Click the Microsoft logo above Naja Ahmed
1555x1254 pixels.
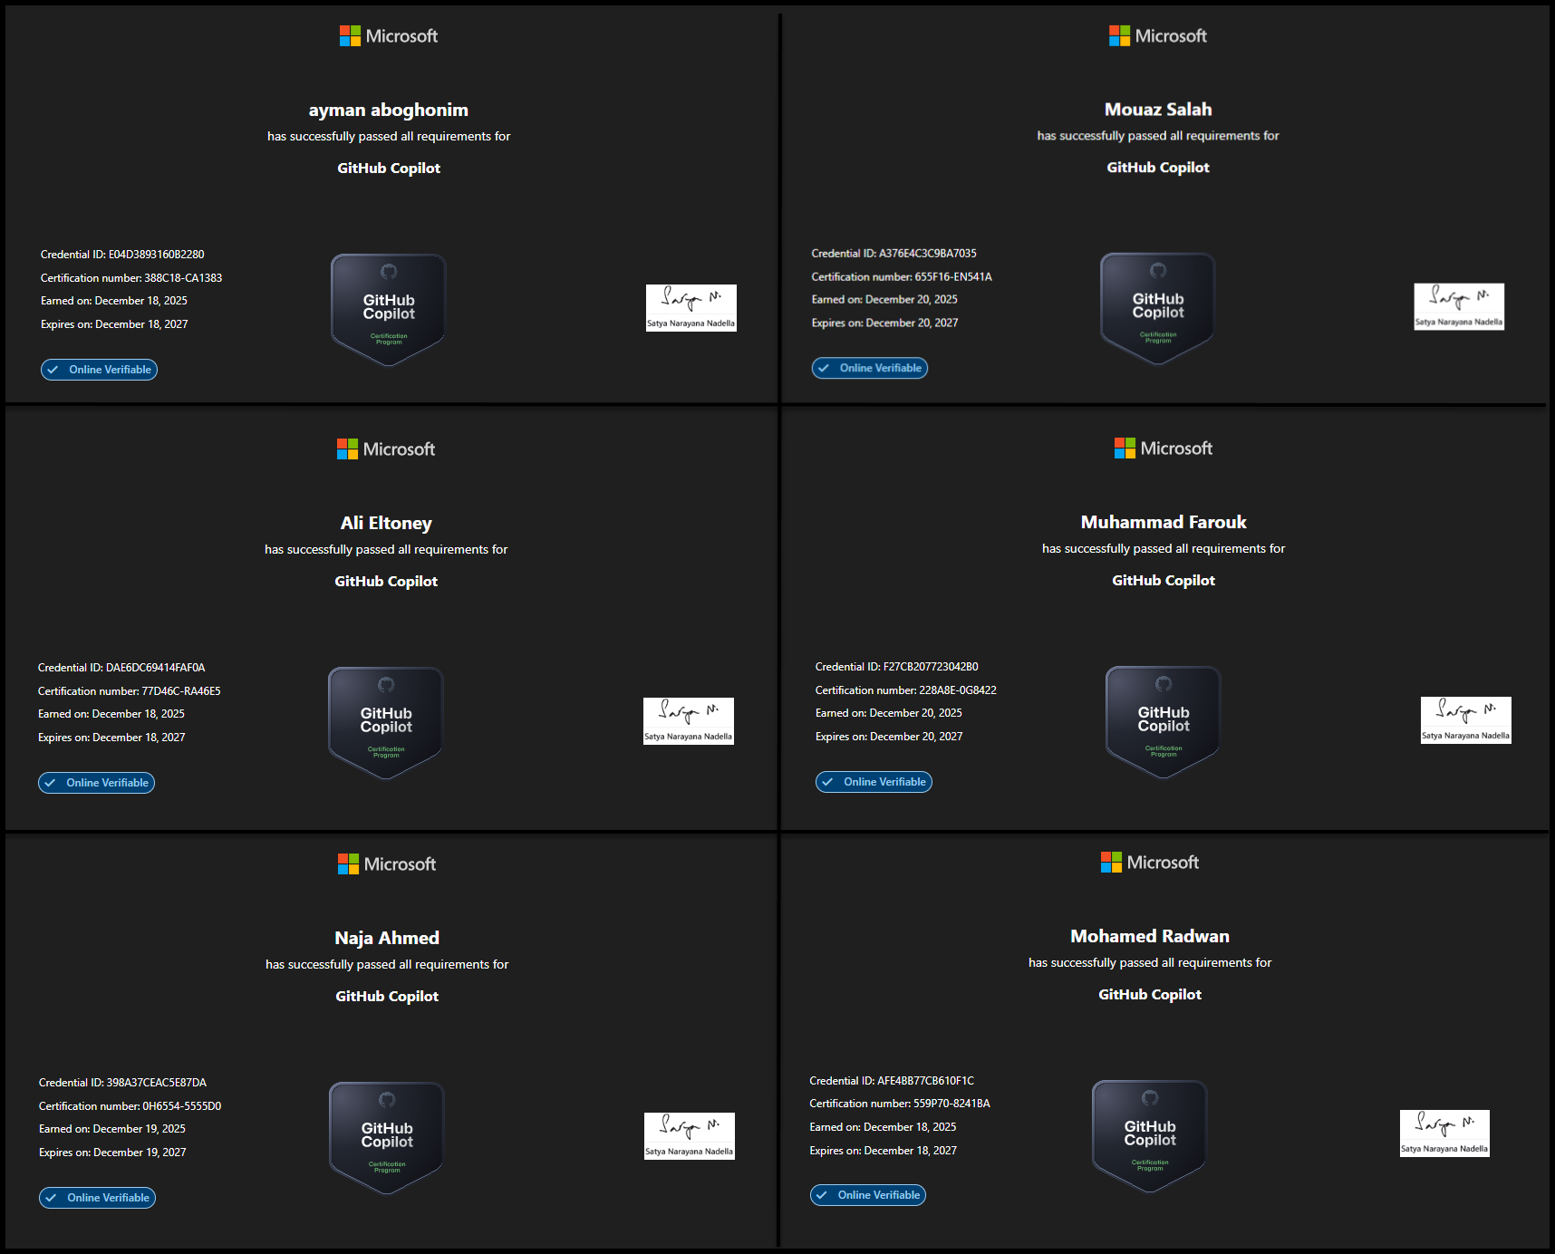click(387, 864)
